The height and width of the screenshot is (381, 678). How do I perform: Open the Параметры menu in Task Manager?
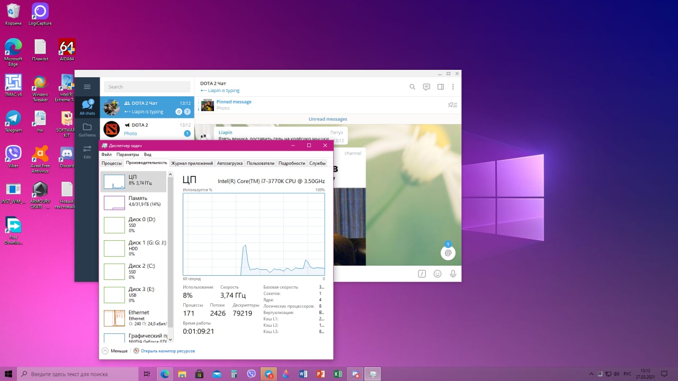pyautogui.click(x=128, y=155)
